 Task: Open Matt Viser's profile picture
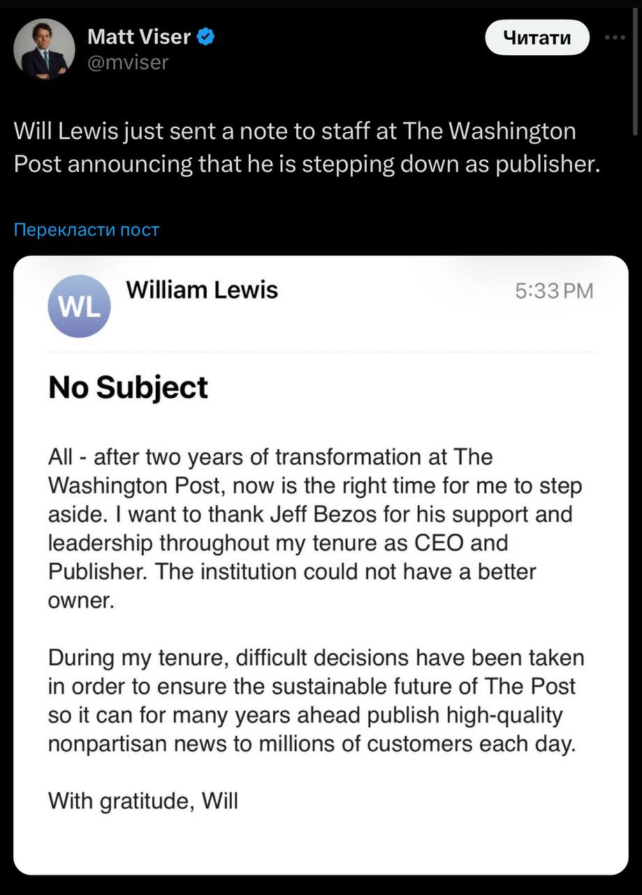click(x=44, y=48)
